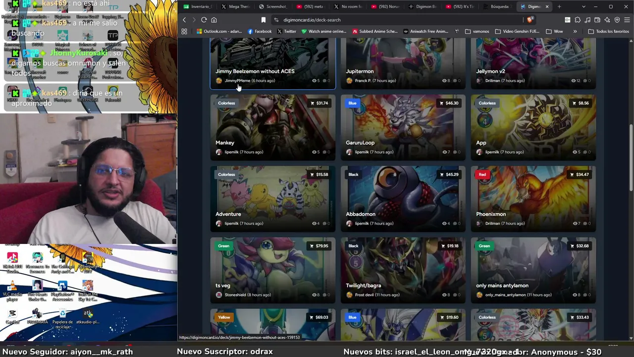Open the Watch anime online bookmark
This screenshot has height=357, width=634.
tap(323, 31)
